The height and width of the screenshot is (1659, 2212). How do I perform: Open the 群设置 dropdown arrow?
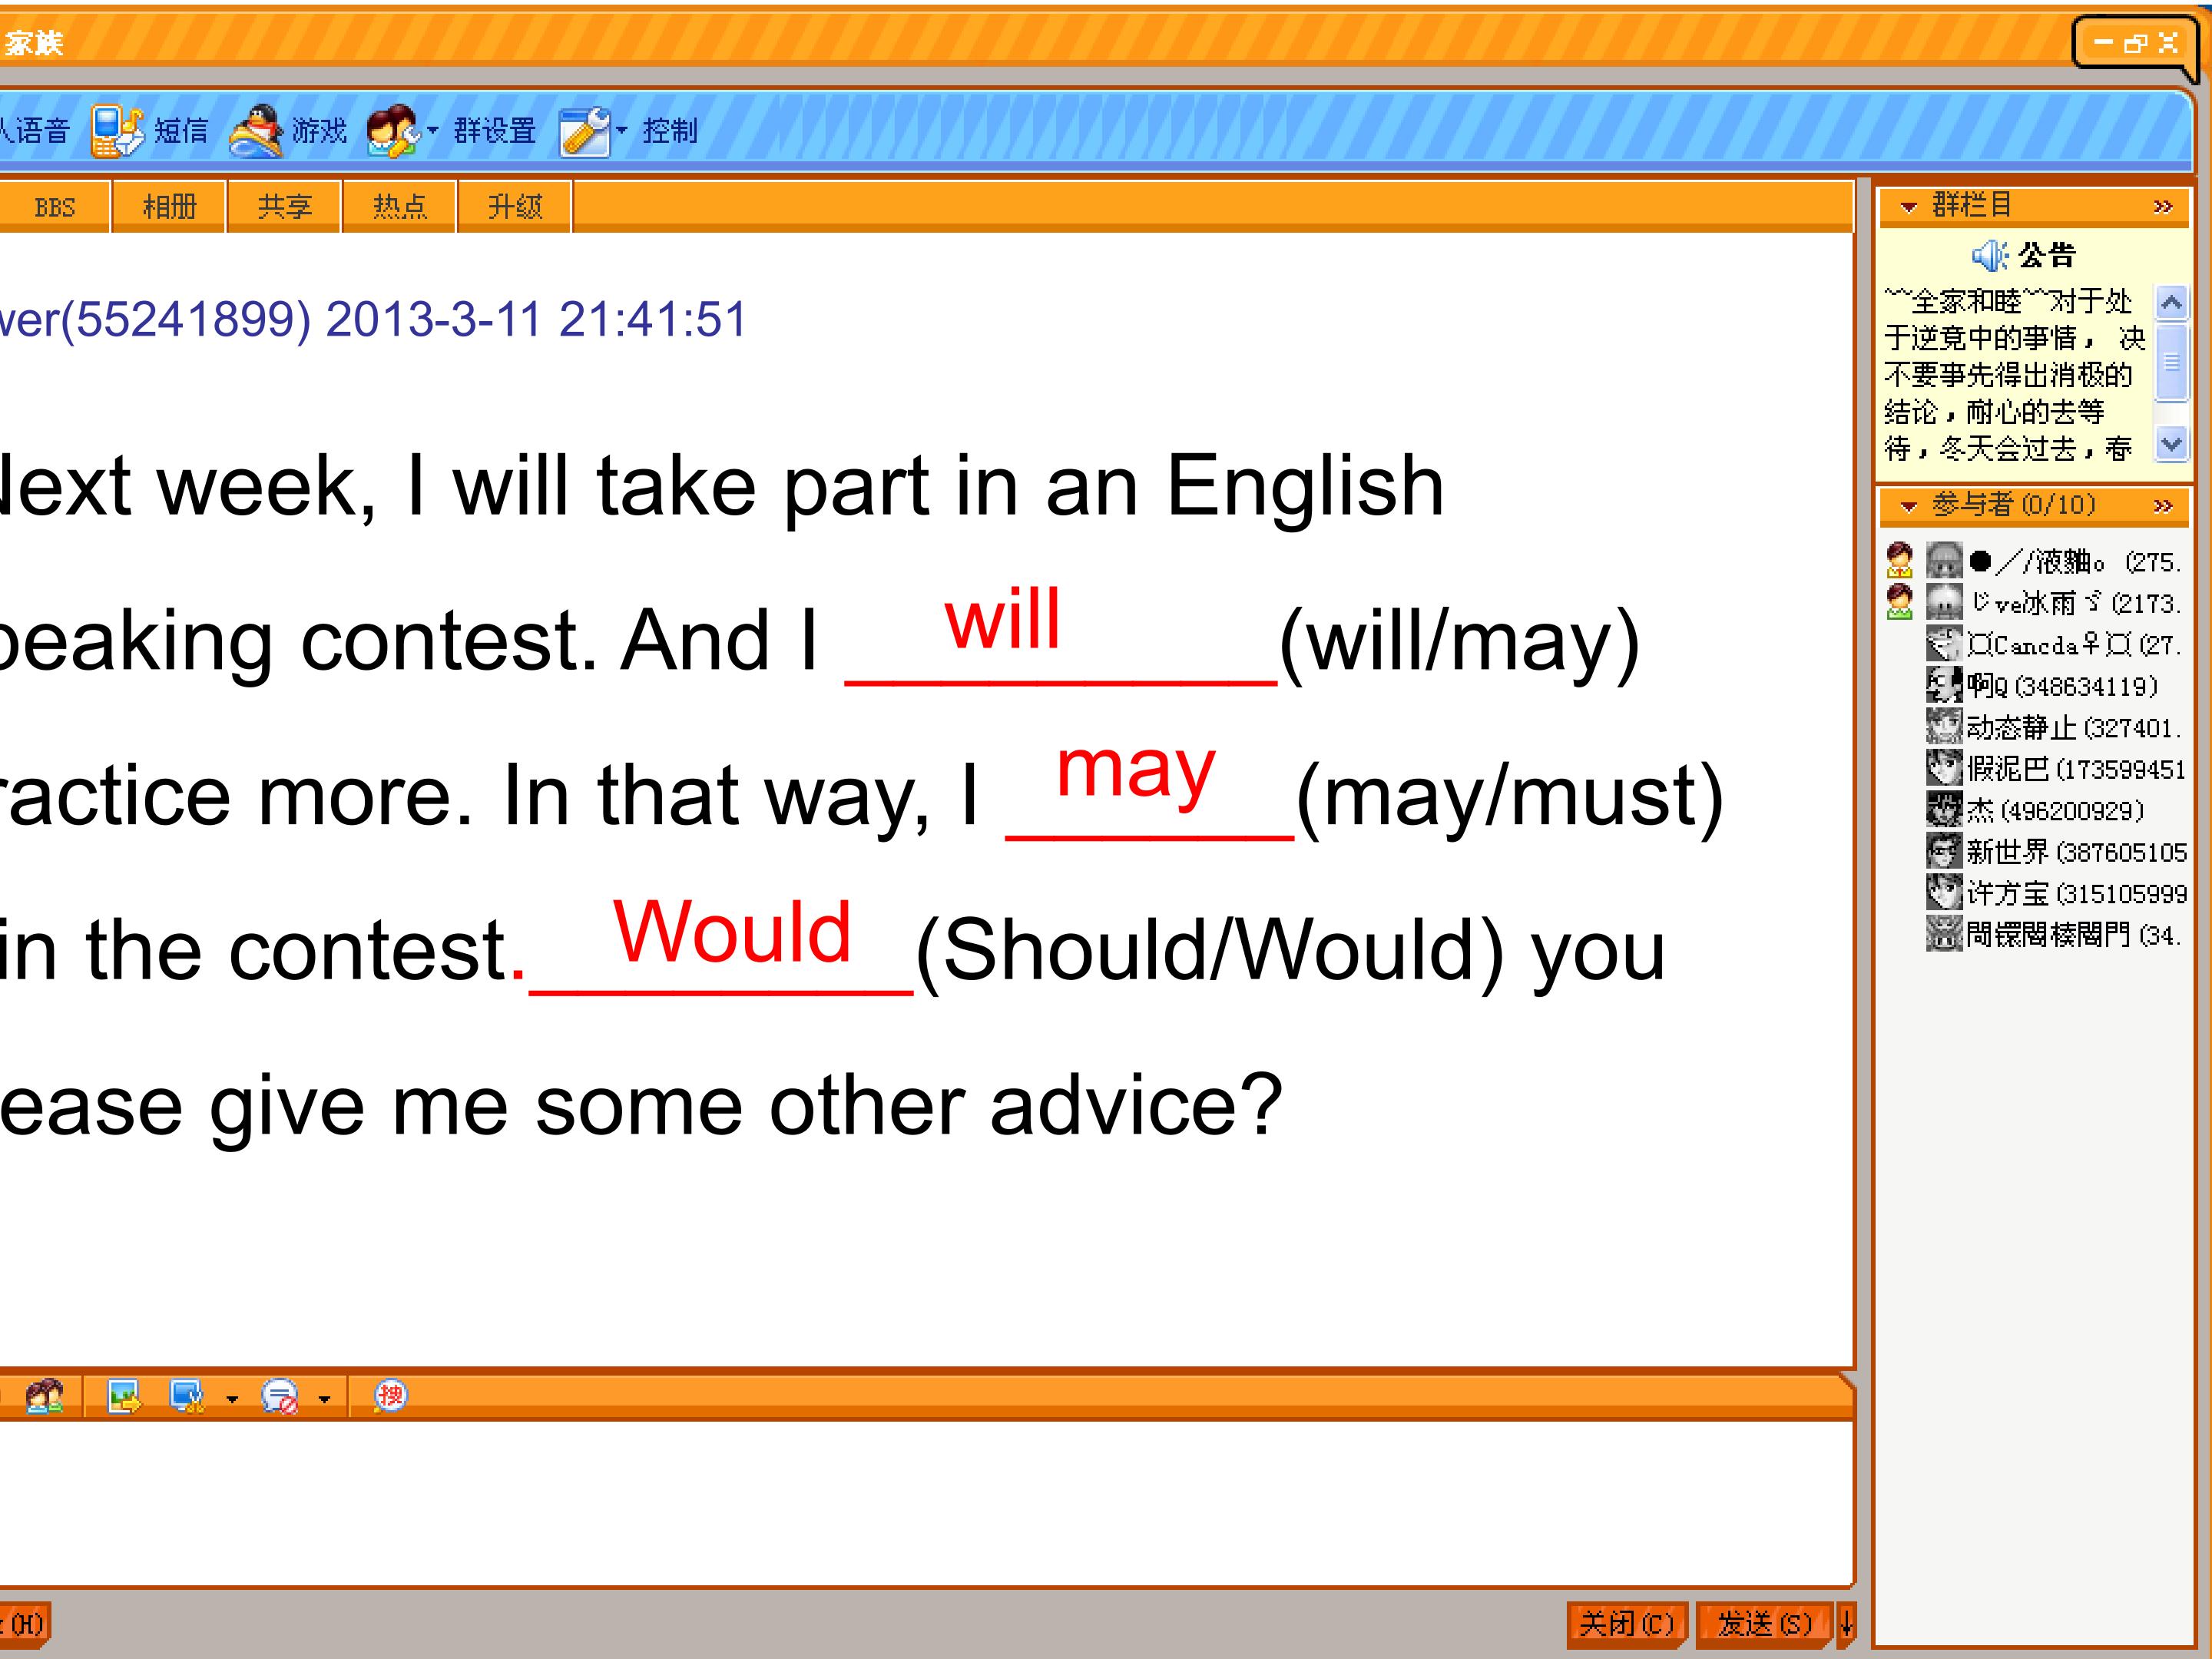pyautogui.click(x=433, y=131)
